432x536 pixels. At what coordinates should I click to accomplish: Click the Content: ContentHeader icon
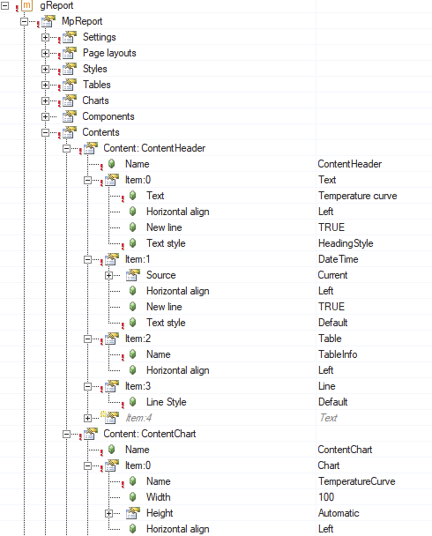[x=91, y=148]
